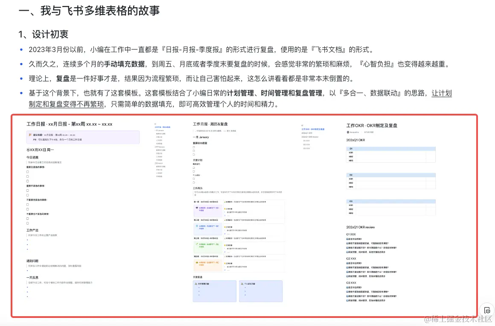Open the floating comment icon button
Screen dimensions: 495x326
[x=487, y=310]
